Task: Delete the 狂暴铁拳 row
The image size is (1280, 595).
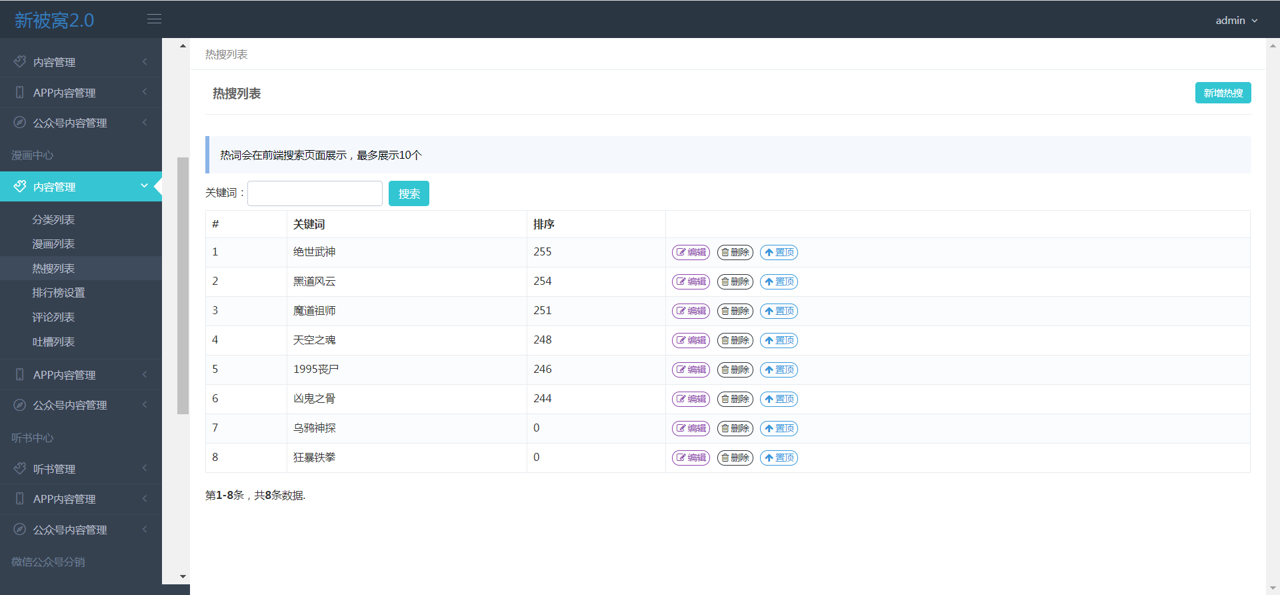Action: point(735,458)
